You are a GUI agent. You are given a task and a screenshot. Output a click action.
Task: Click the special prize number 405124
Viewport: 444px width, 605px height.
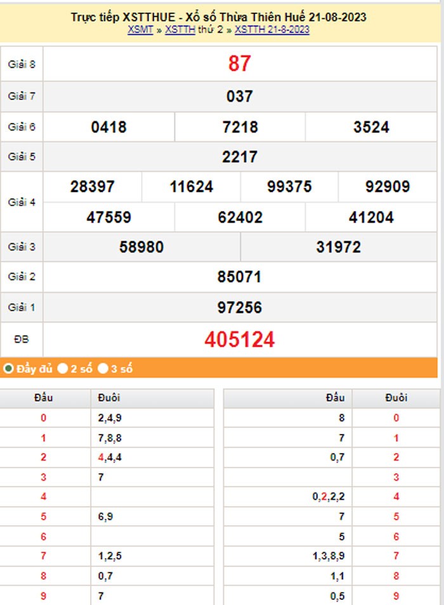pos(239,340)
